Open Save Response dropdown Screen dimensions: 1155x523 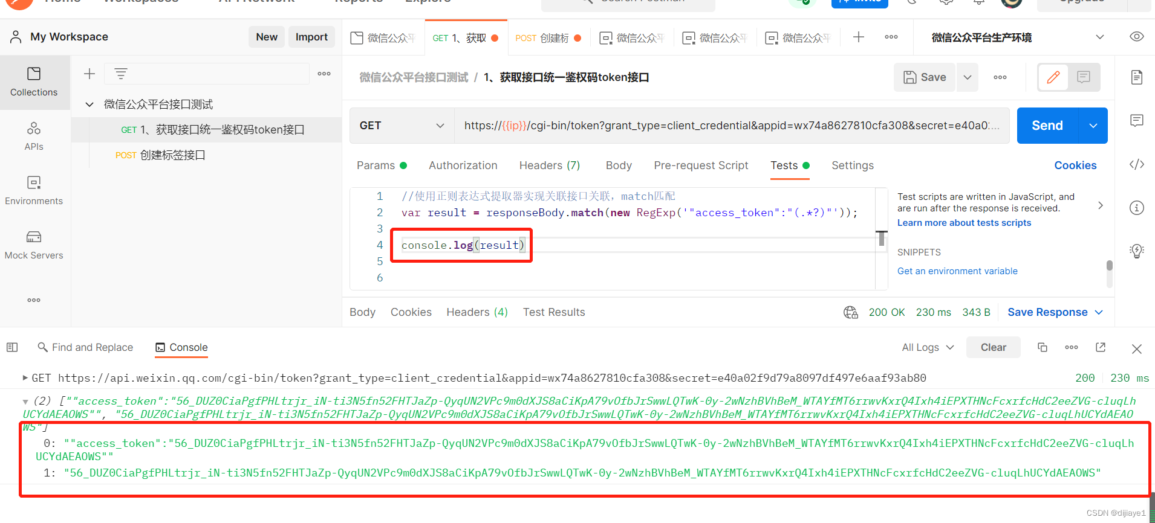click(x=1055, y=312)
